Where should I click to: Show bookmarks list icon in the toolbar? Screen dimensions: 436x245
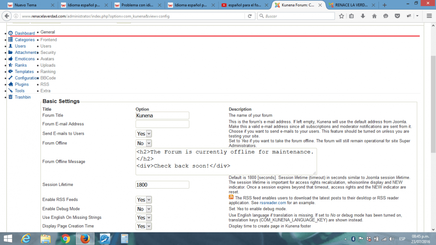[x=352, y=16]
